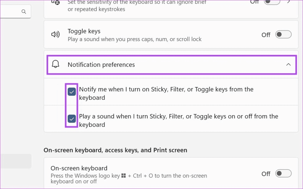303x189 pixels.
Task: Click the Filter keys keyboard icon
Action: point(56,2)
